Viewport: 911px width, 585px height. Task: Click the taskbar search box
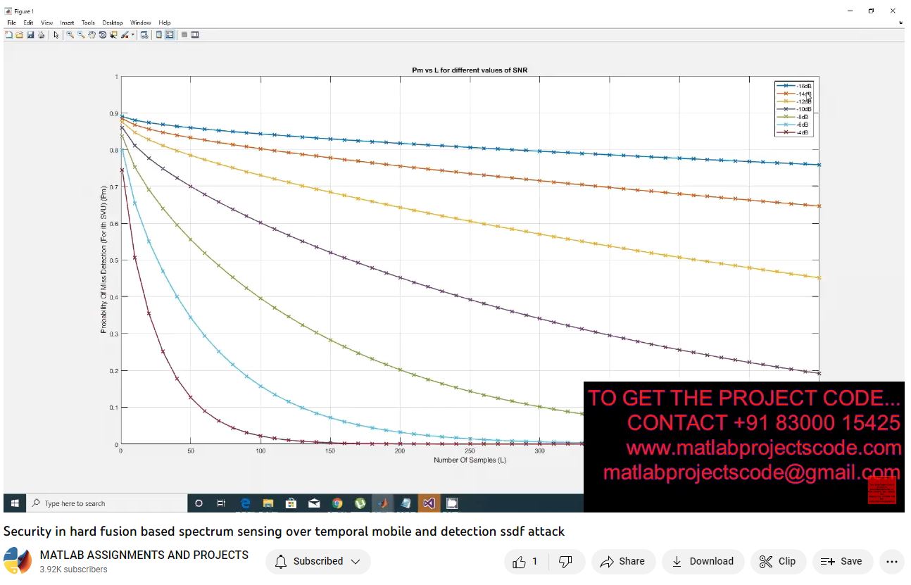pyautogui.click(x=107, y=503)
